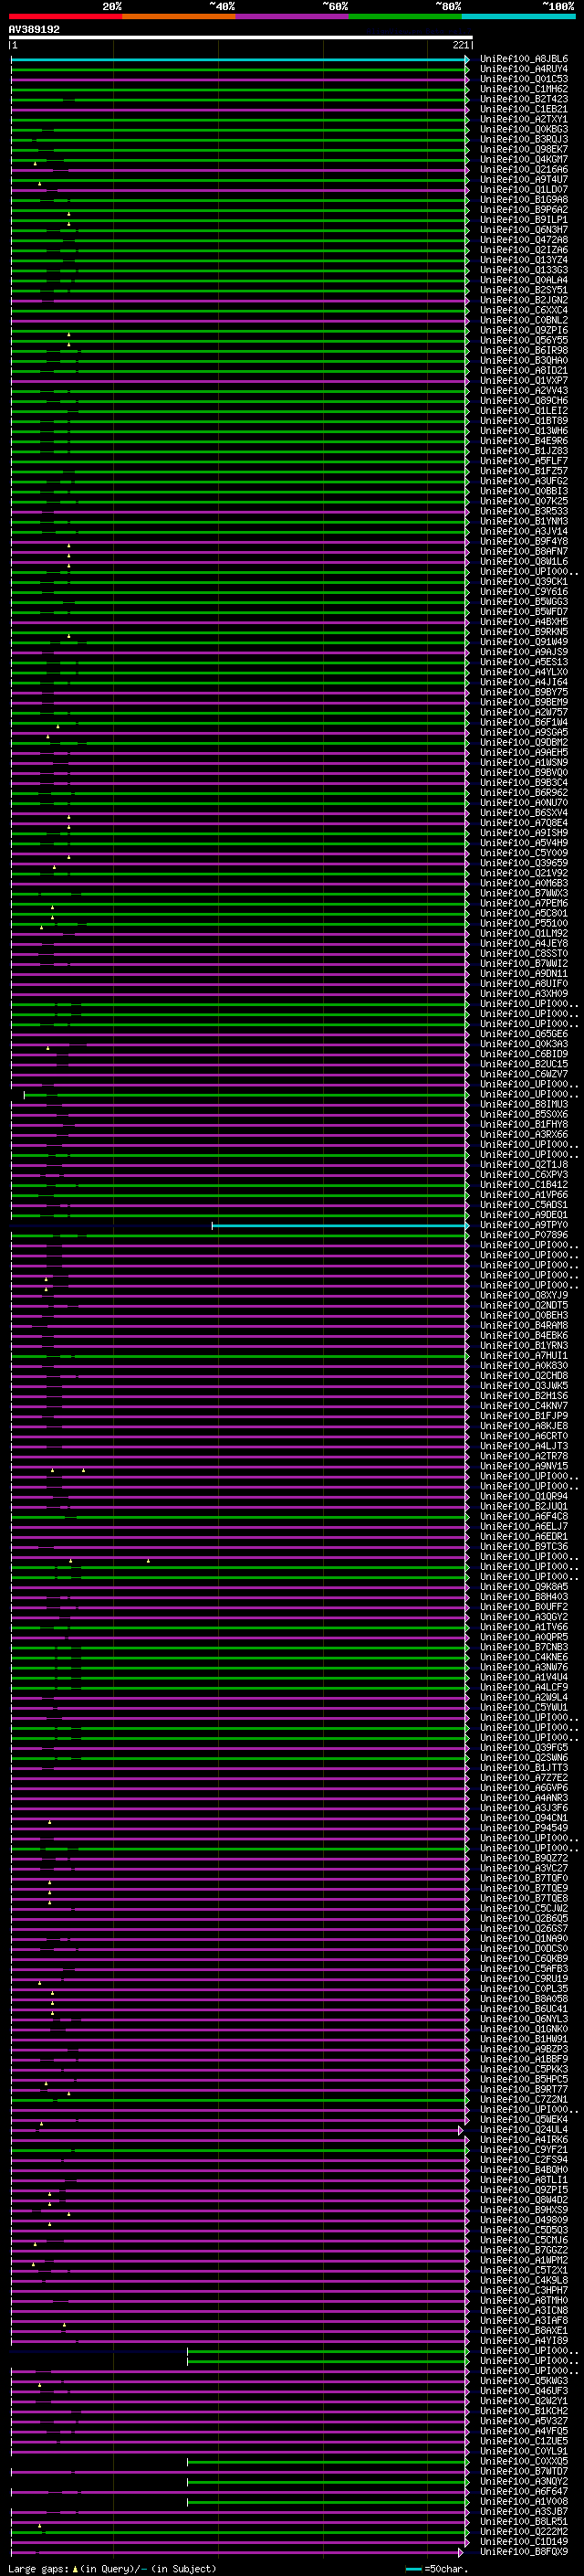Click the short cyan alignment bar for UniRef100_A9TPY0
Screen dimensions: 584x2576
click(x=340, y=1225)
